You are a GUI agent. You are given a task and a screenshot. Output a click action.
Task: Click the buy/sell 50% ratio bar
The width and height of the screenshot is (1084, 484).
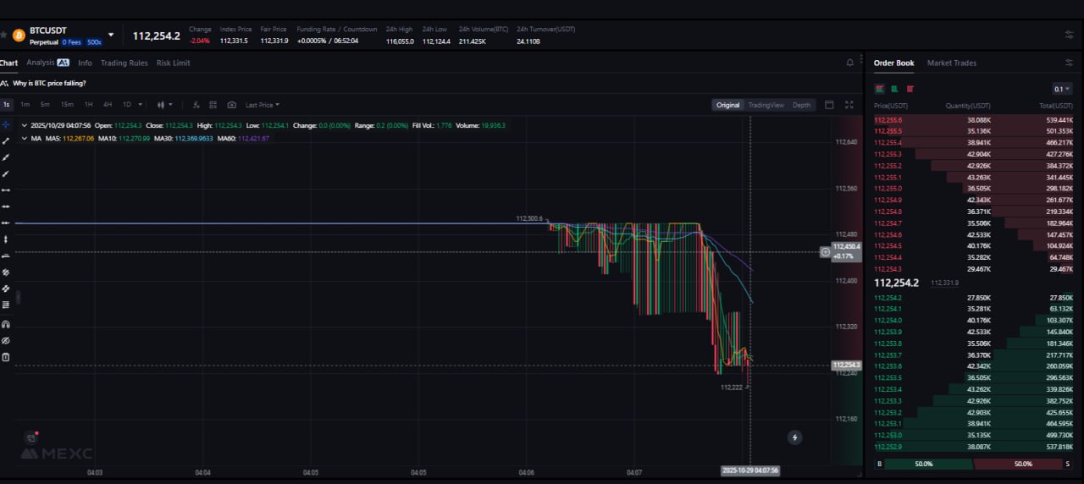click(x=973, y=464)
